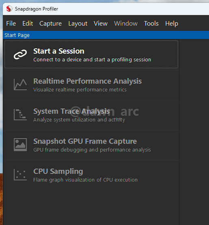Viewport: 209px width, 225px height.
Task: Click the Snapshot GPU Frame Capture picture icon
Action: click(x=20, y=145)
